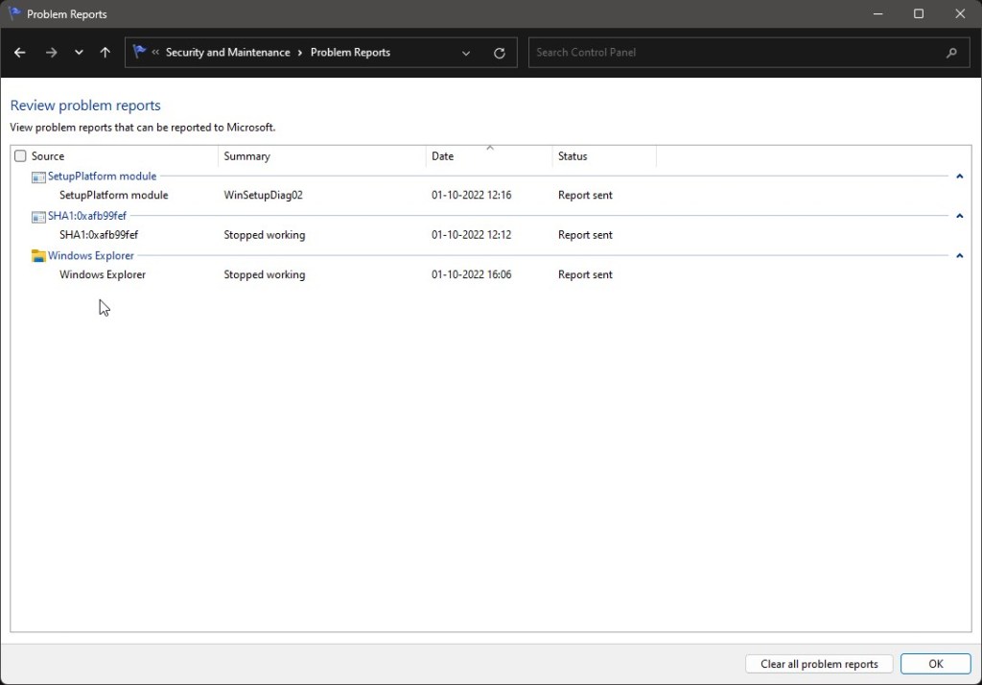Open the recent locations dropdown chevron
The width and height of the screenshot is (982, 685).
[x=79, y=53]
